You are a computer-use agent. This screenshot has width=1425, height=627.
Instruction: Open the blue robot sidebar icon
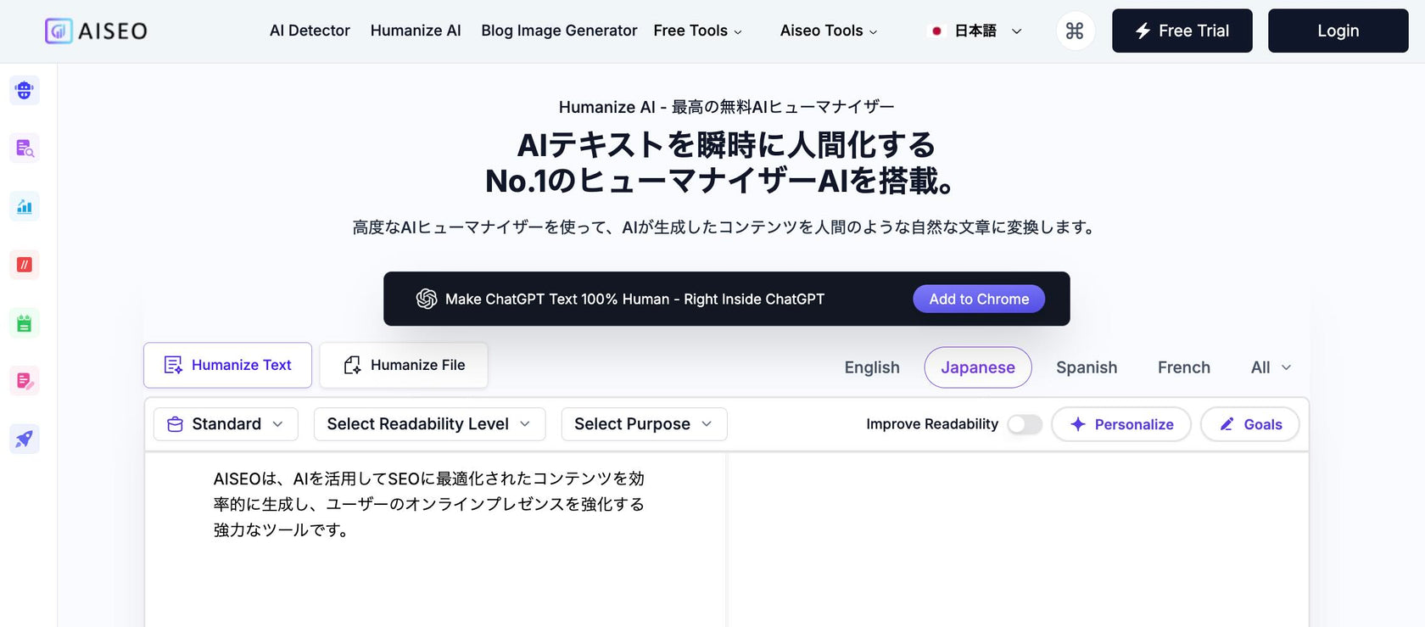click(25, 90)
